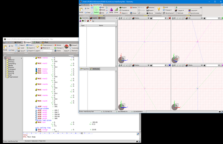Click the blue viewport color box in bottom-left viewport
This screenshot has width=223, height=144.
[x=170, y=65]
